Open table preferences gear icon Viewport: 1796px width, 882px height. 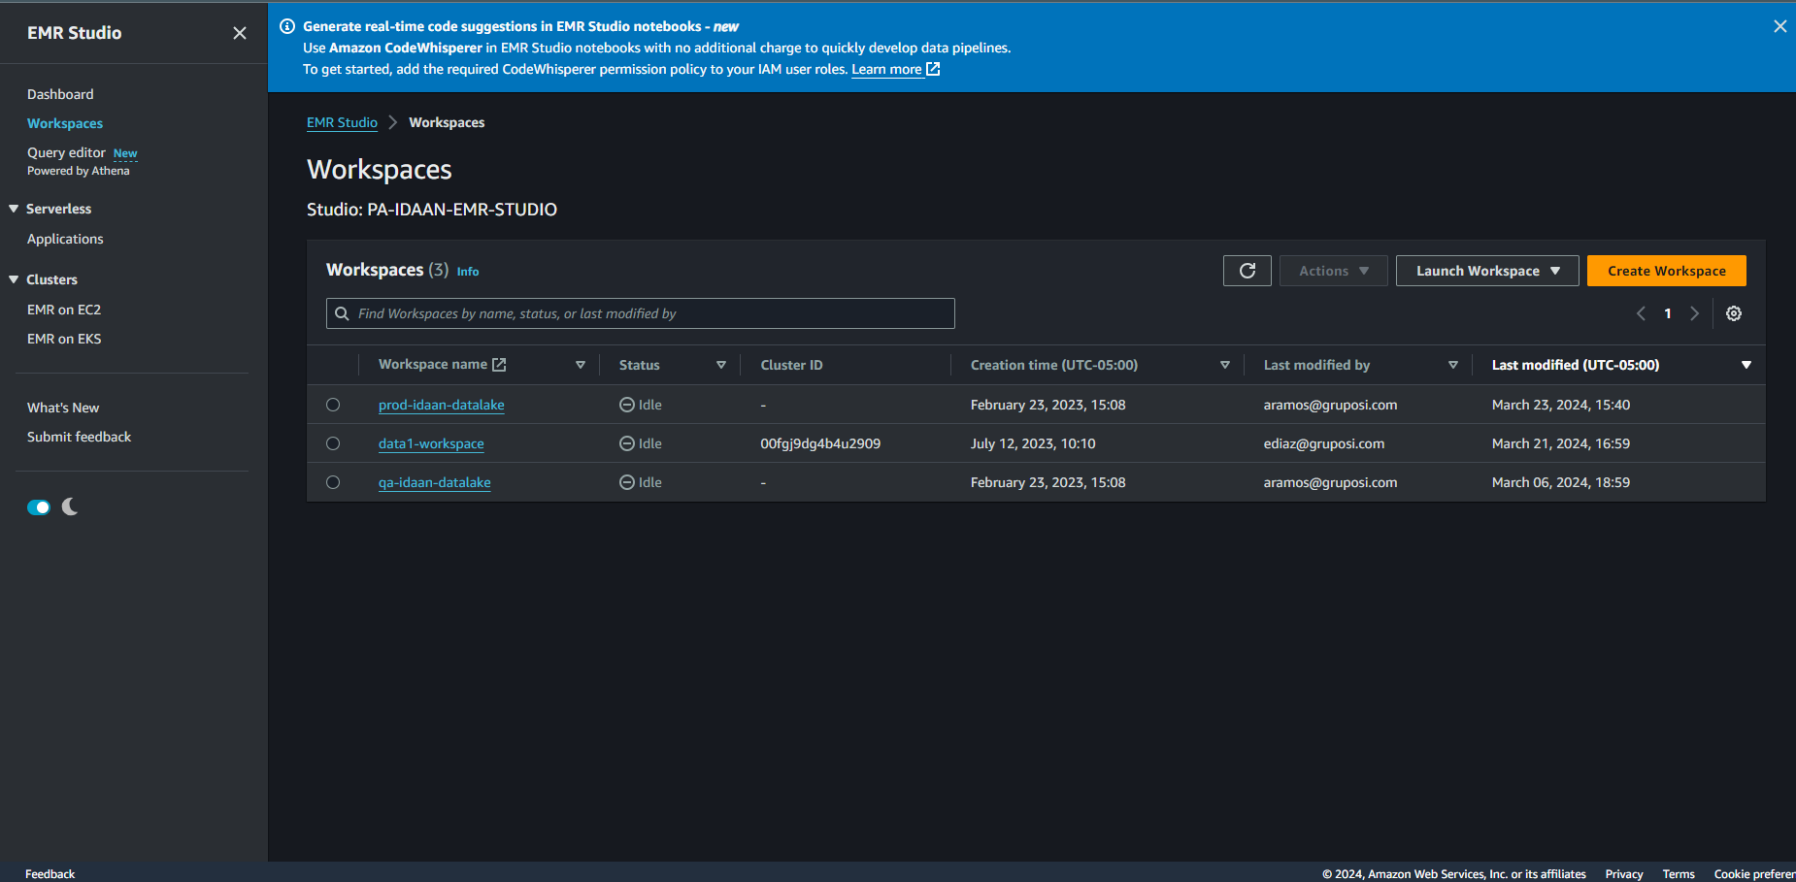1734,313
